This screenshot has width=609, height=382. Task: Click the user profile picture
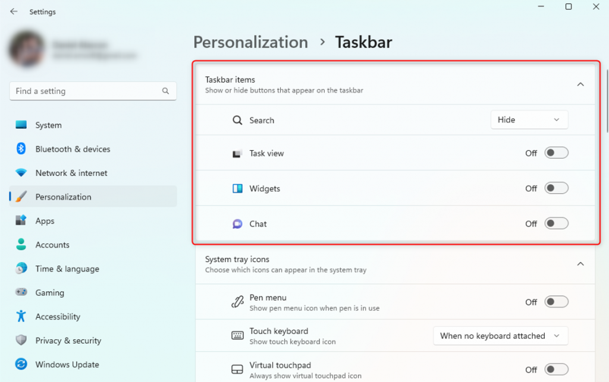(26, 49)
